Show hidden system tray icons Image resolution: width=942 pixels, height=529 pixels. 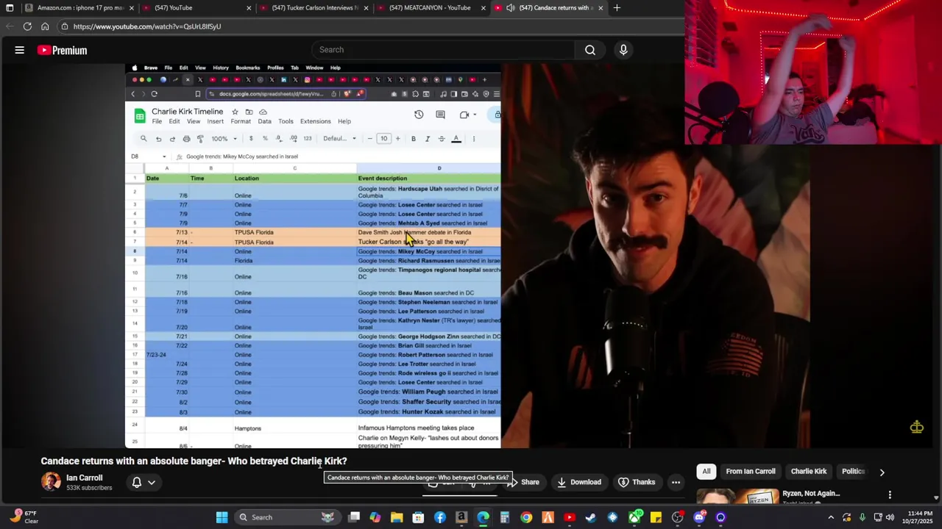click(x=831, y=517)
